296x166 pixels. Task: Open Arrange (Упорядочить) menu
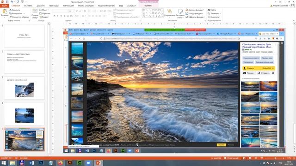pos(170,13)
